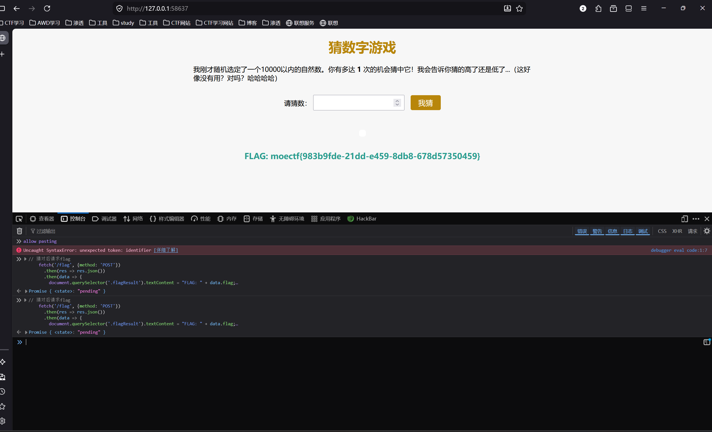Switch to the 内存 memory tab
This screenshot has width=712, height=432.
[x=227, y=219]
